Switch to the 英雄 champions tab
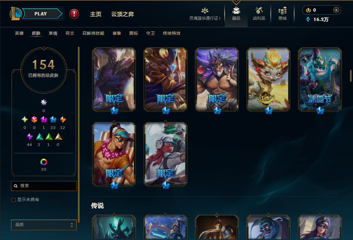 click(19, 33)
